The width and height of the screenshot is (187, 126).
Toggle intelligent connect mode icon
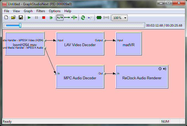point(60,18)
